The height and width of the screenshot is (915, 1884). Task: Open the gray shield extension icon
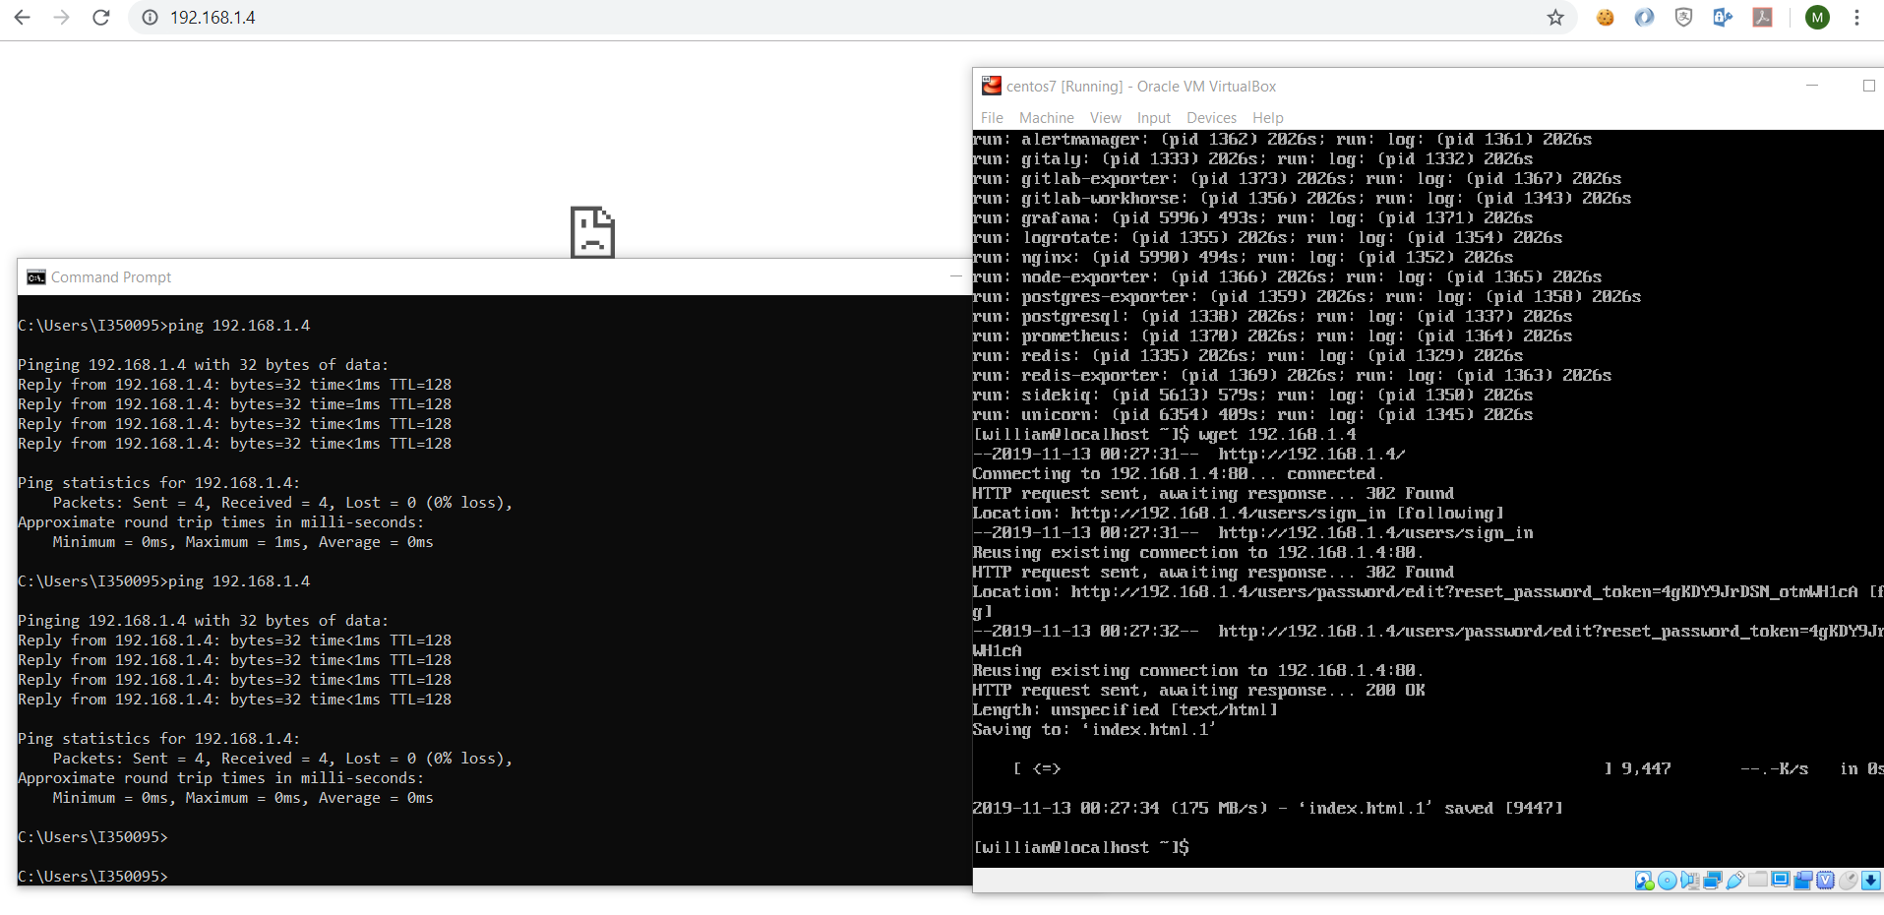click(x=1683, y=18)
